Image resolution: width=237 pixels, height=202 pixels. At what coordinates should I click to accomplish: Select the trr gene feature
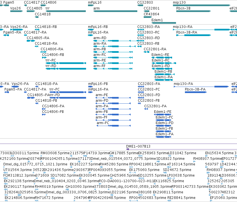point(66,11)
